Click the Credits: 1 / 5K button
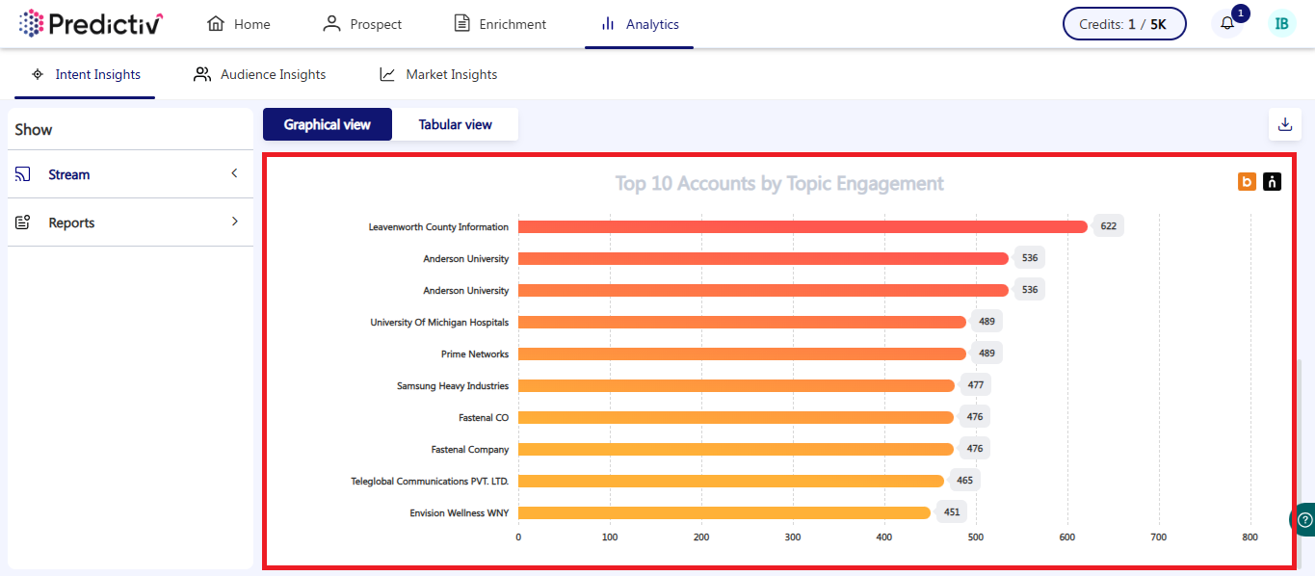1315x576 pixels. (1124, 24)
